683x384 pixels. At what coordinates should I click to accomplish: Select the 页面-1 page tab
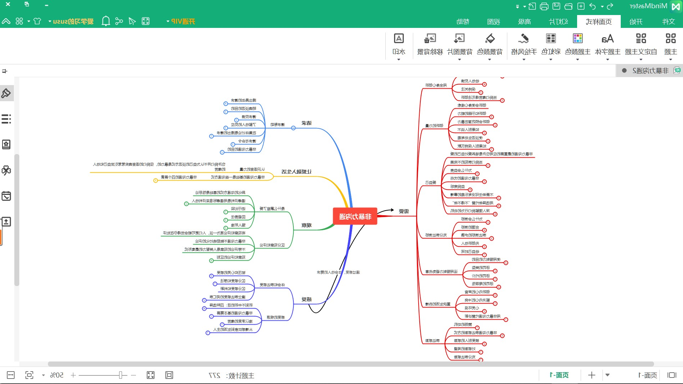[x=559, y=375]
